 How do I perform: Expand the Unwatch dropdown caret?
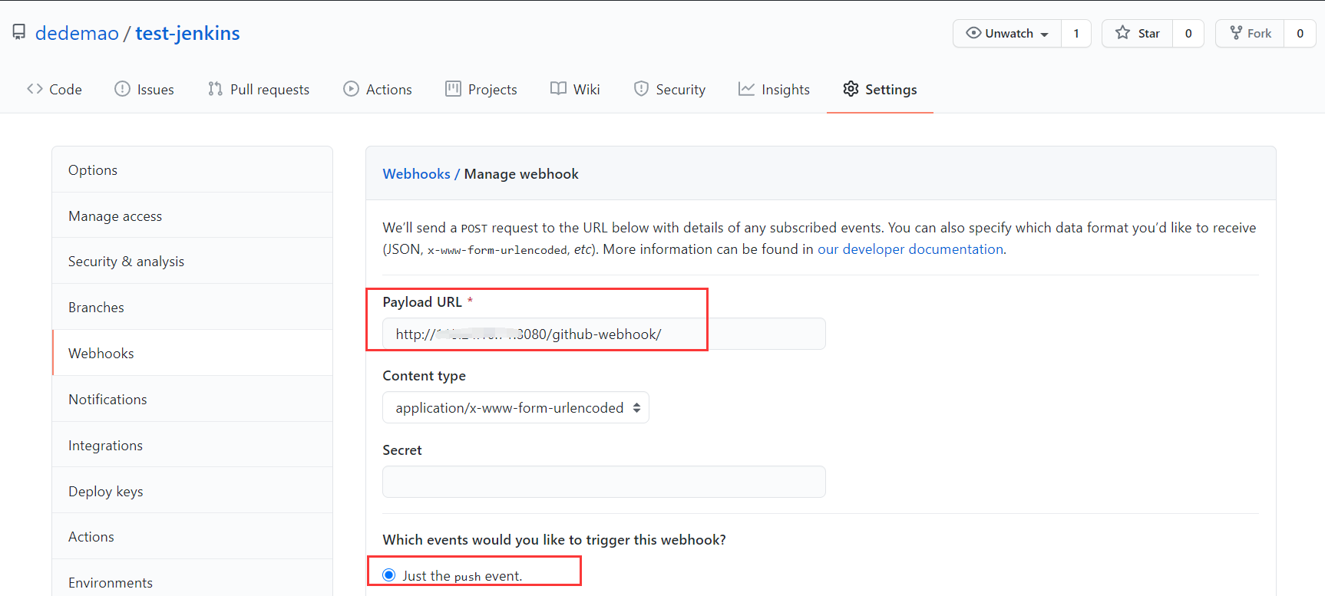point(1044,35)
